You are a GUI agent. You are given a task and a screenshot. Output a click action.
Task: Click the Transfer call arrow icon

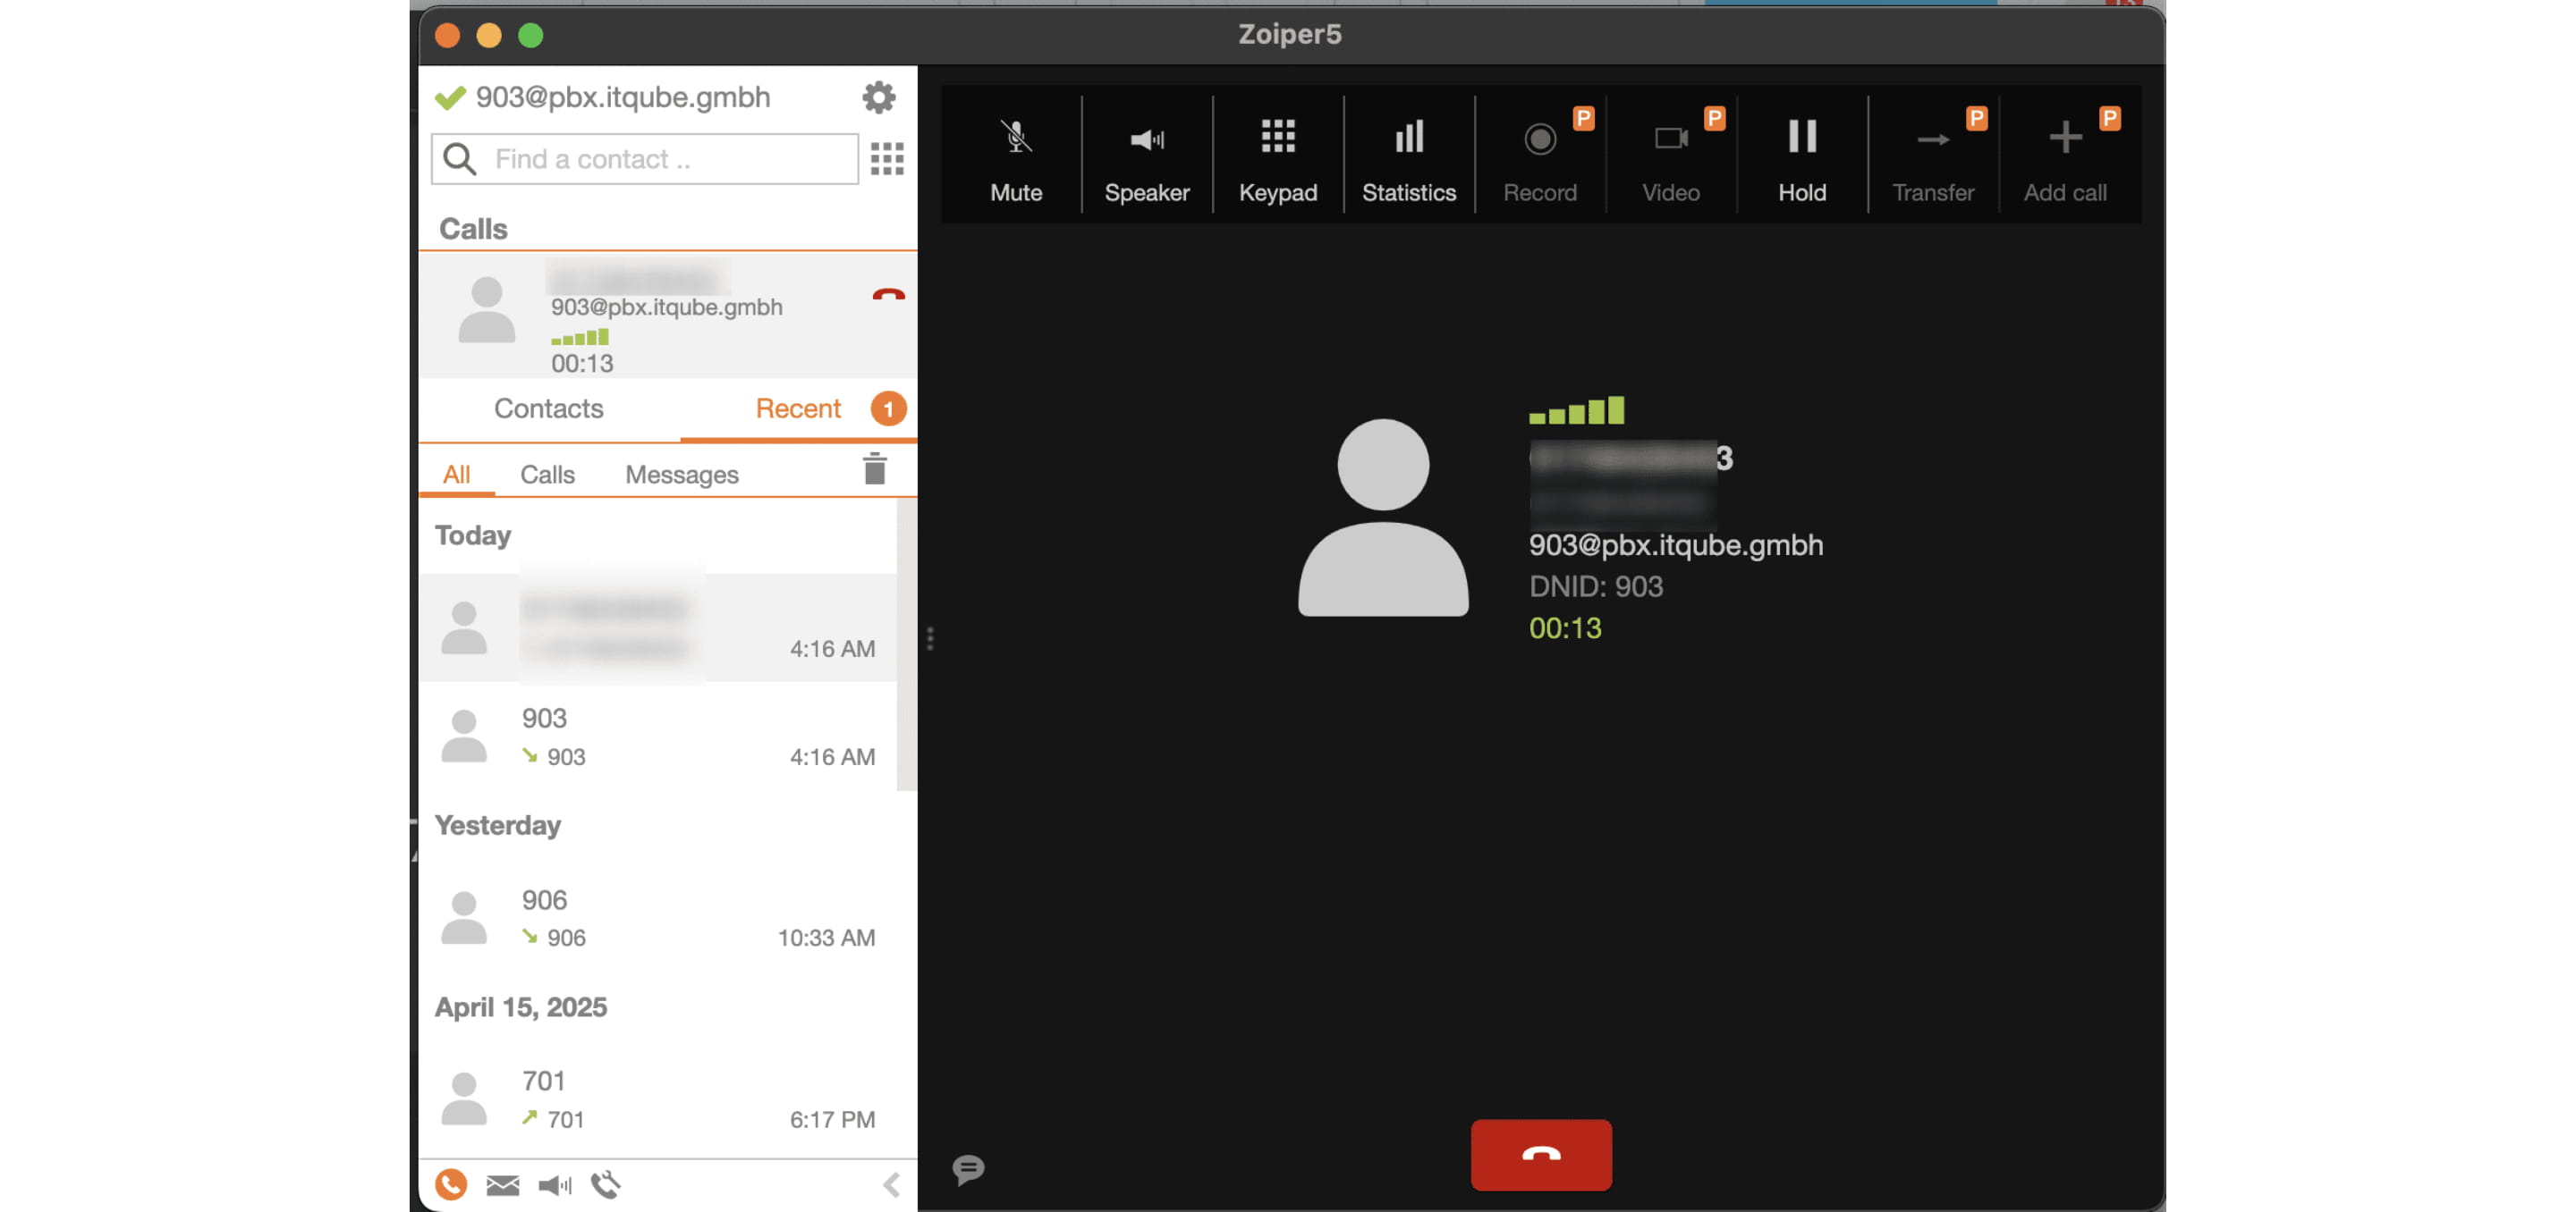coord(1932,140)
